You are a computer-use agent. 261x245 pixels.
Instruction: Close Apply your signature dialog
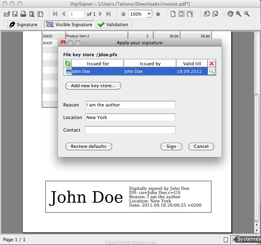click(x=63, y=43)
